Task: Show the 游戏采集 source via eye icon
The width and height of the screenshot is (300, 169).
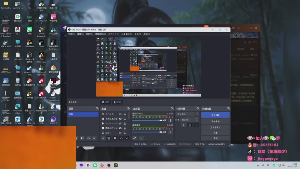Action: (120, 114)
